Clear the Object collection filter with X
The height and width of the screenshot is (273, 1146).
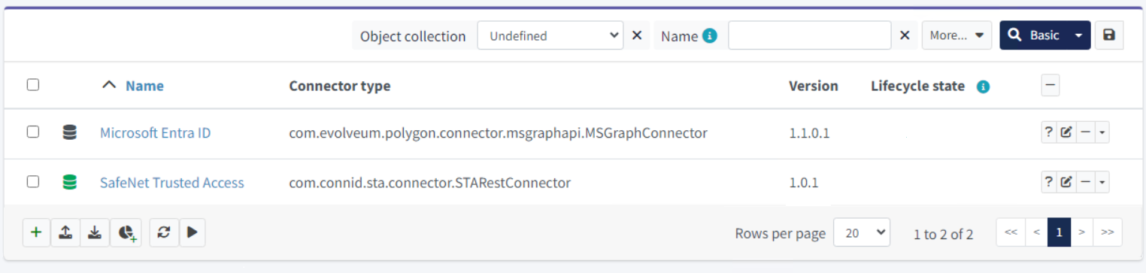tap(636, 35)
